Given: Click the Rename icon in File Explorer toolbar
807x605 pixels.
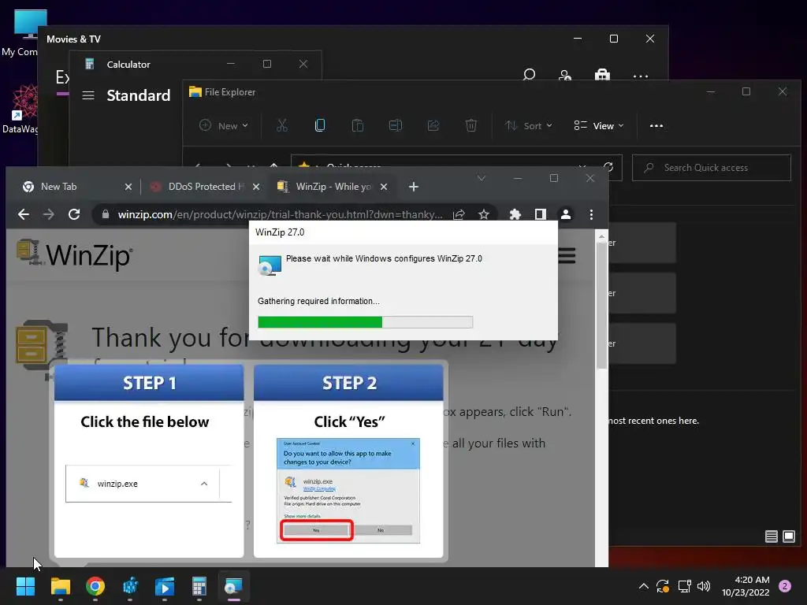Looking at the screenshot, I should coord(396,125).
